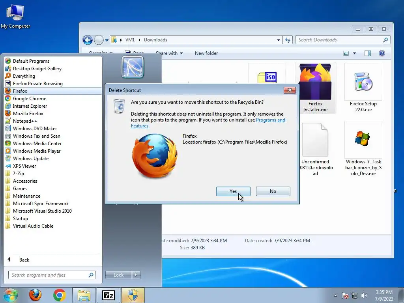This screenshot has height=303, width=404.
Task: Open the Everything search program
Action: coord(53,76)
